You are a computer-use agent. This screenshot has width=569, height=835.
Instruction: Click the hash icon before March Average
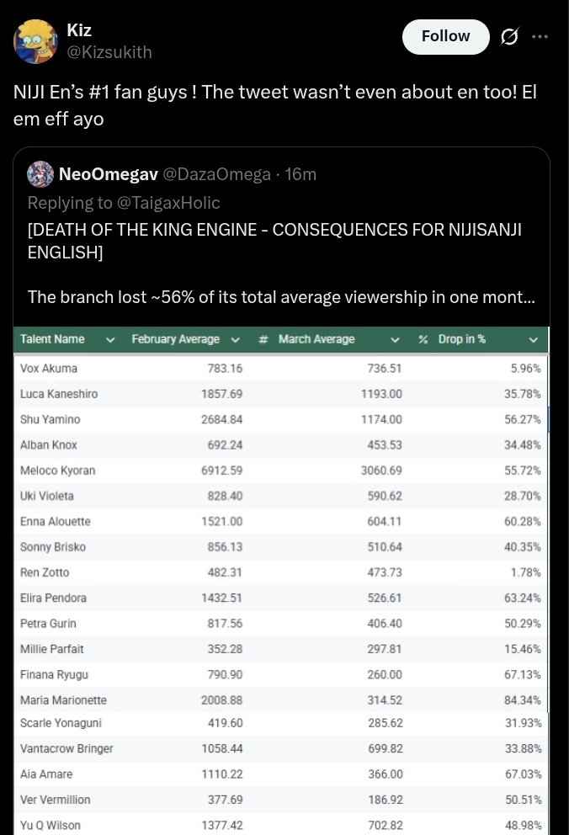point(263,339)
